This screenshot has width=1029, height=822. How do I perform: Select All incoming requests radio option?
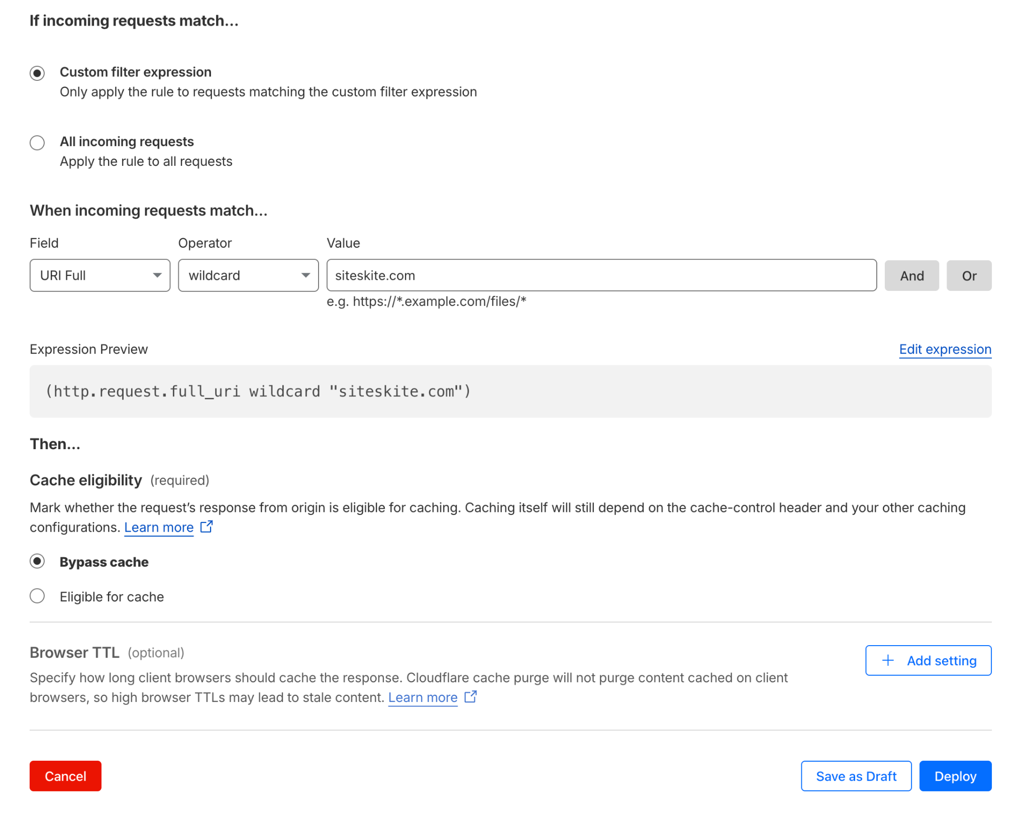pyautogui.click(x=37, y=143)
